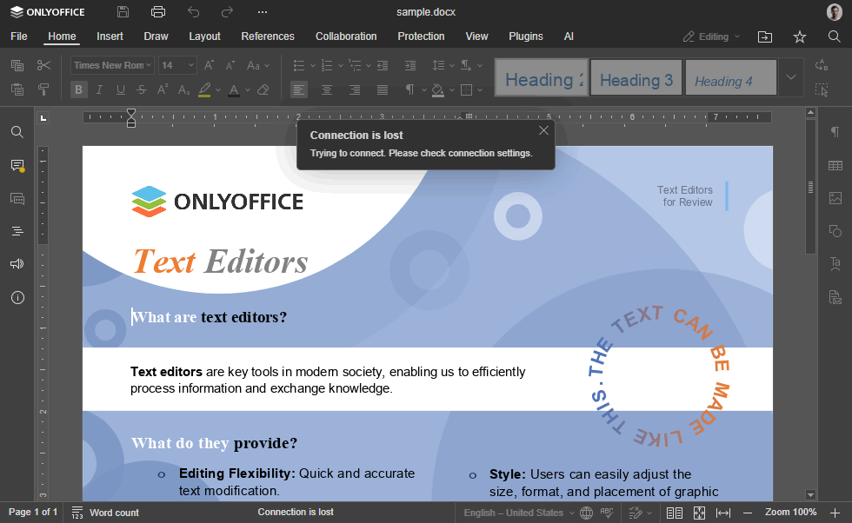Close the Connection is lost notification
852x523 pixels.
tap(543, 131)
